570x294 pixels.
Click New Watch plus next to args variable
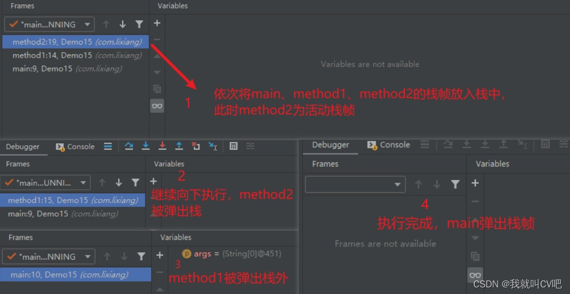[159, 255]
